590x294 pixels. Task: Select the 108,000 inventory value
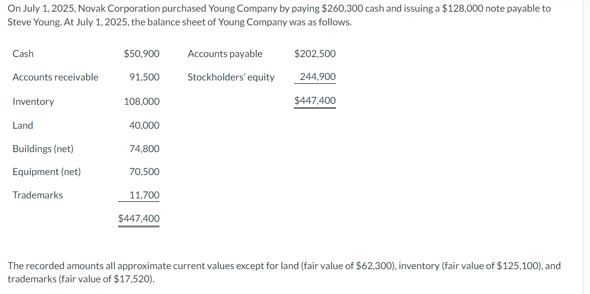(x=141, y=101)
